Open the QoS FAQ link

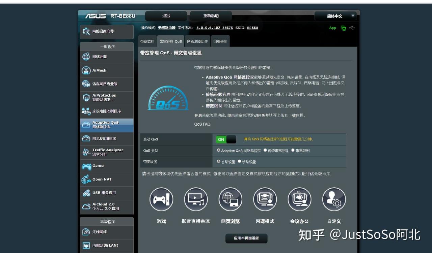(x=202, y=124)
